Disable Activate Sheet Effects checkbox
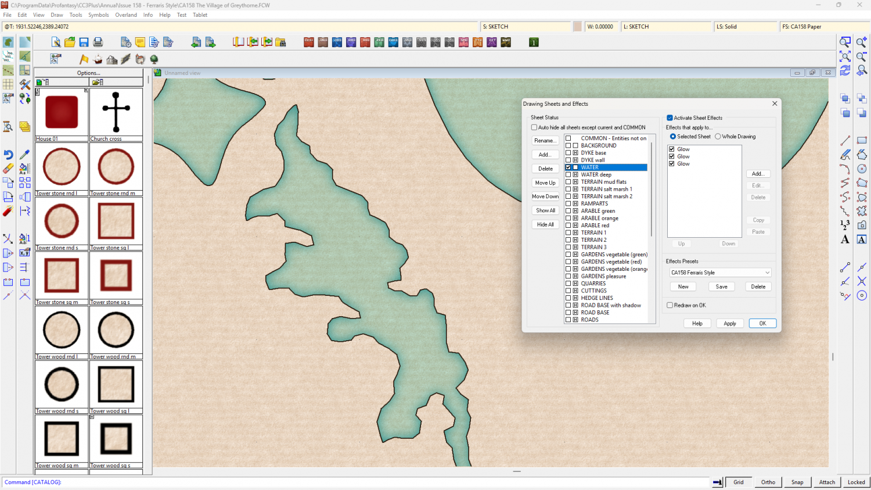 (670, 118)
